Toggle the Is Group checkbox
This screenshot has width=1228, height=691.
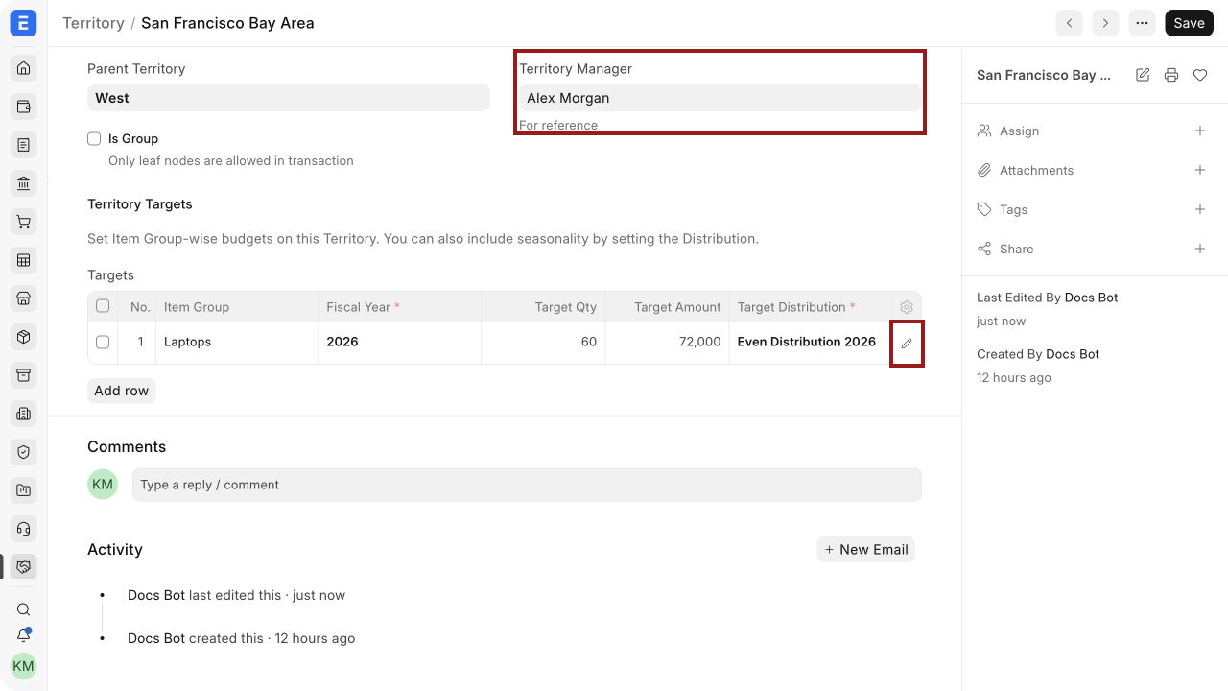point(94,139)
